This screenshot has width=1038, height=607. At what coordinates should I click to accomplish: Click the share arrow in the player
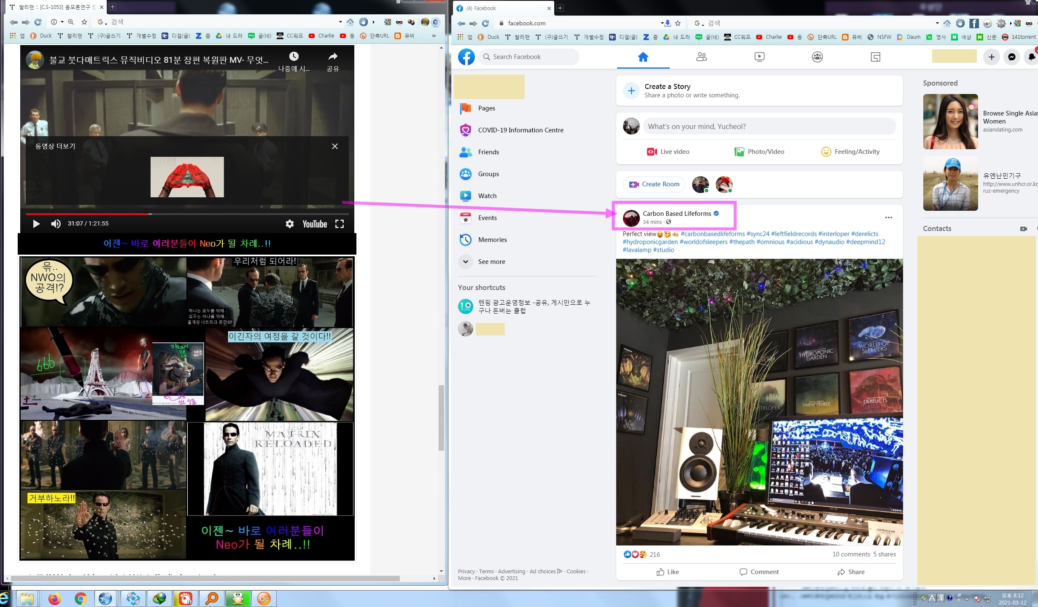[x=333, y=56]
